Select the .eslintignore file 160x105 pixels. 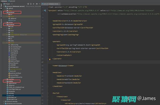point(14,53)
